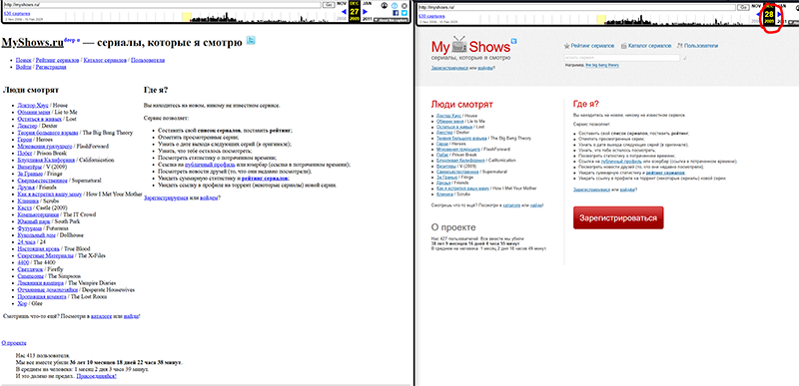This screenshot has width=799, height=386.
Task: Click NOV month in the Dec 27 toolbar
Action: coord(343,3)
